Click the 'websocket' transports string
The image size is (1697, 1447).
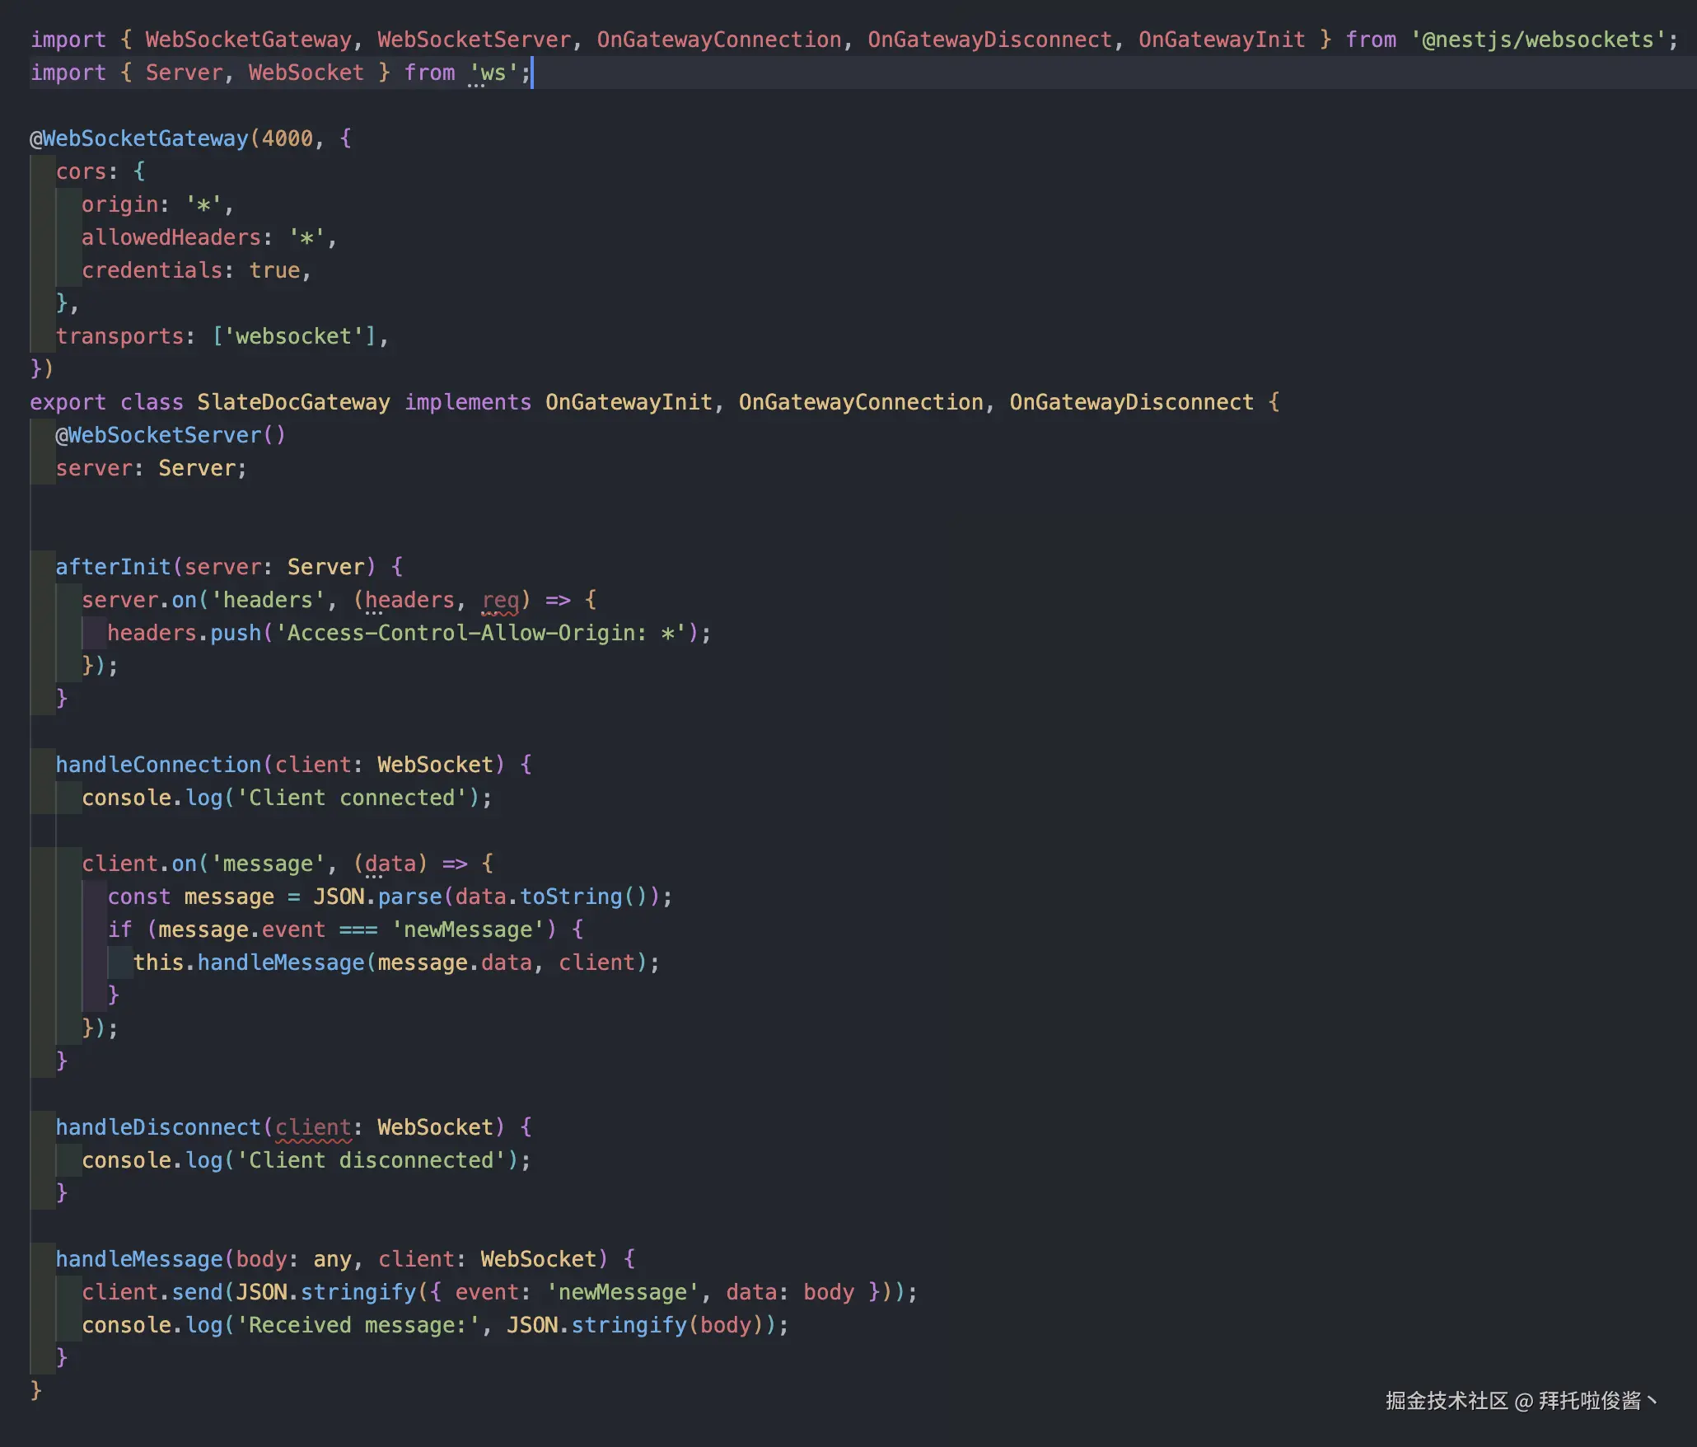coord(293,336)
